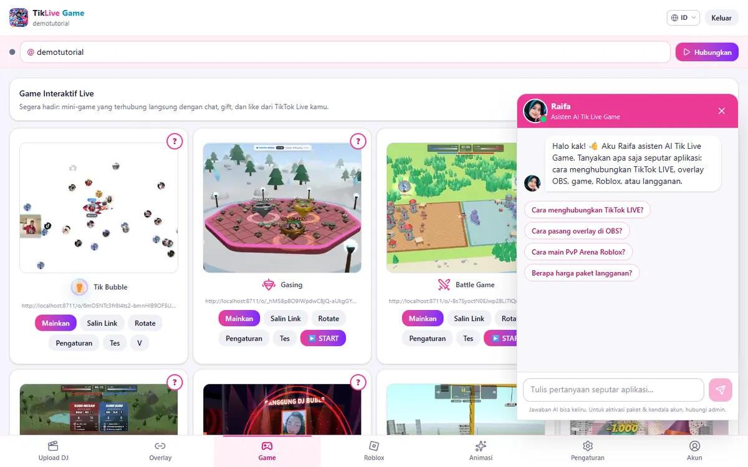
Task: Click Rotate under Tik Bubble
Action: (x=145, y=323)
